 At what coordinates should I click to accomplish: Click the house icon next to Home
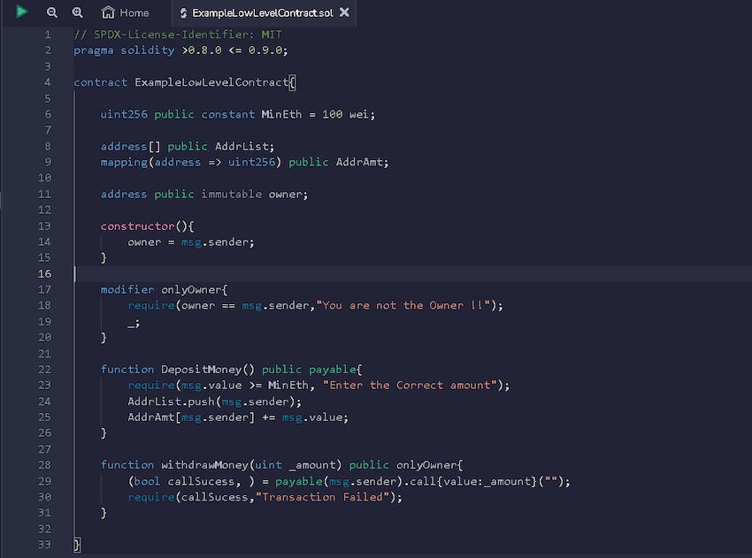click(x=106, y=12)
